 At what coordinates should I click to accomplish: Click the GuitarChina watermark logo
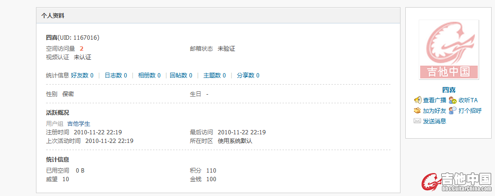(456, 183)
